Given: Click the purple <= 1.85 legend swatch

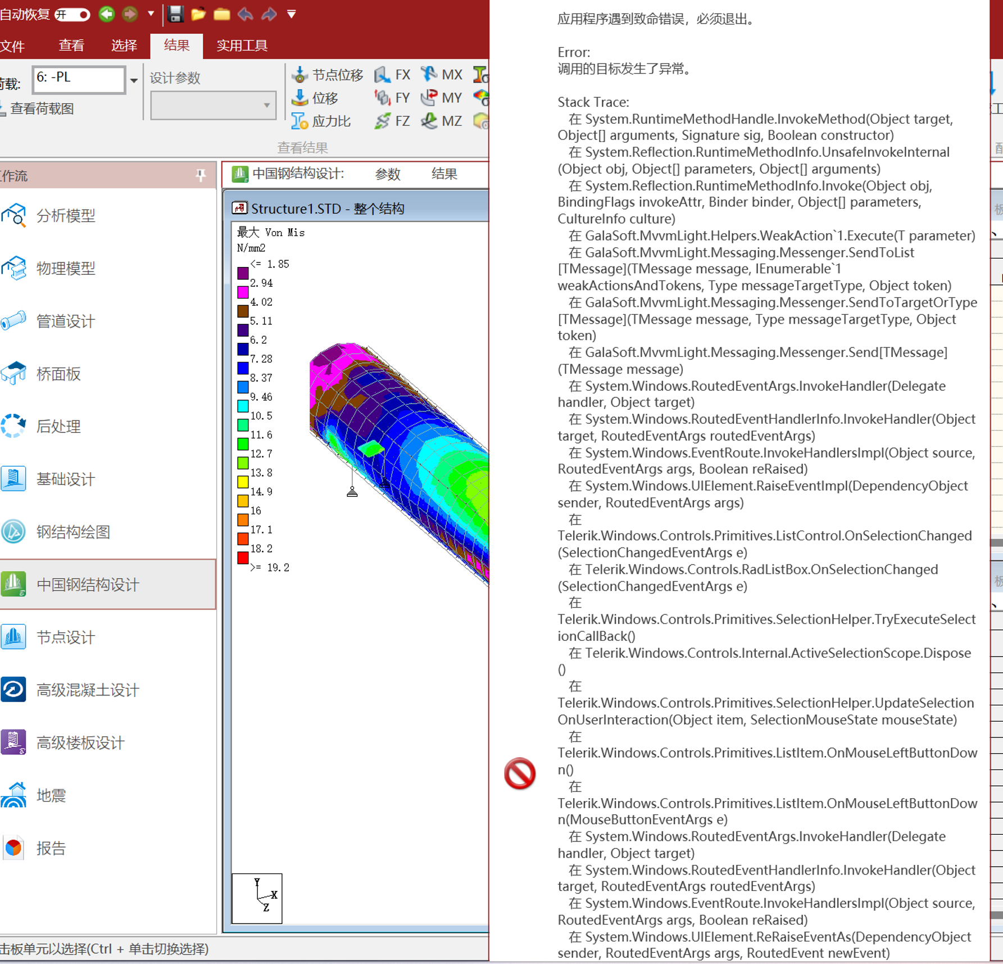Looking at the screenshot, I should click(243, 273).
